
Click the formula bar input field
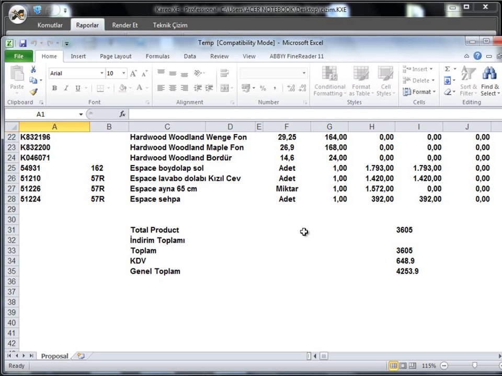point(315,114)
